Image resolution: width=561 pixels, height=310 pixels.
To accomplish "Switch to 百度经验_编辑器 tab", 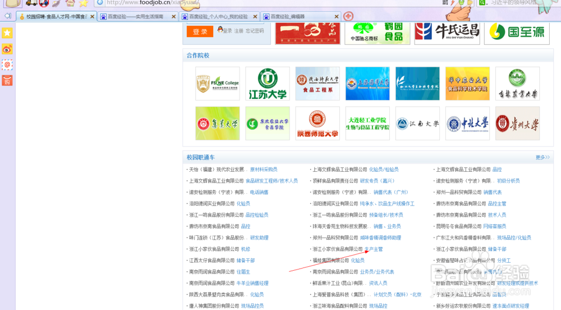I will 301,16.
